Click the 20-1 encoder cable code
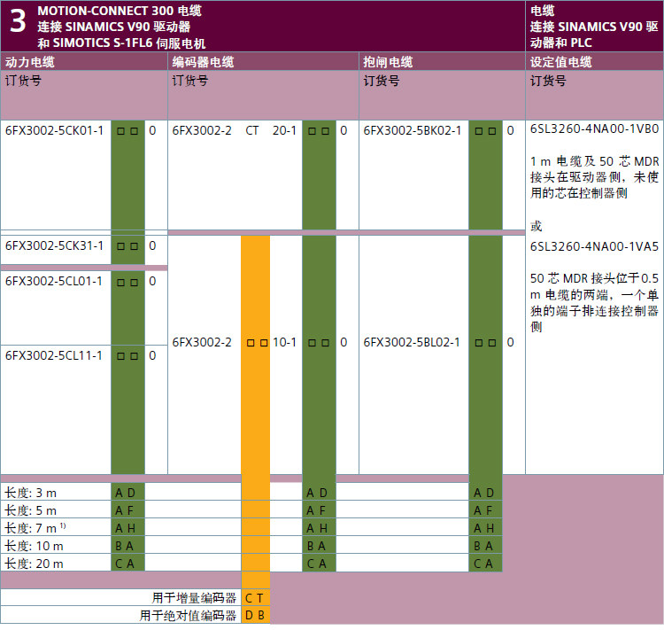This screenshot has width=664, height=630. click(284, 130)
